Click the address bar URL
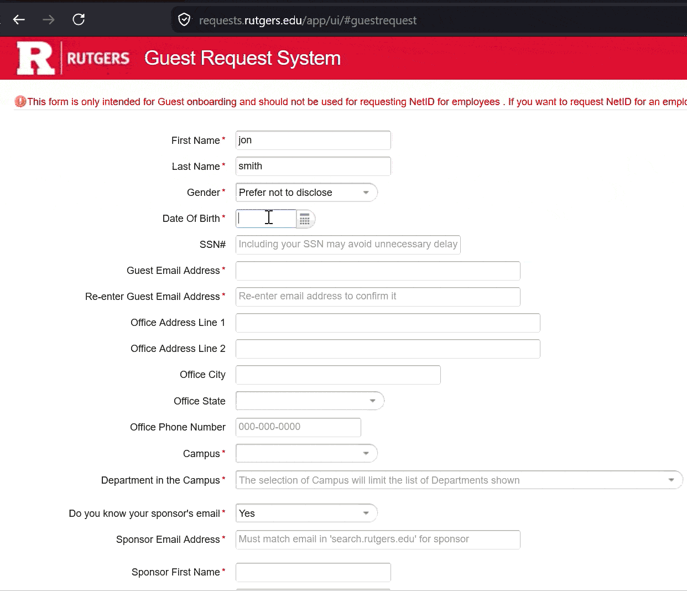 (308, 20)
